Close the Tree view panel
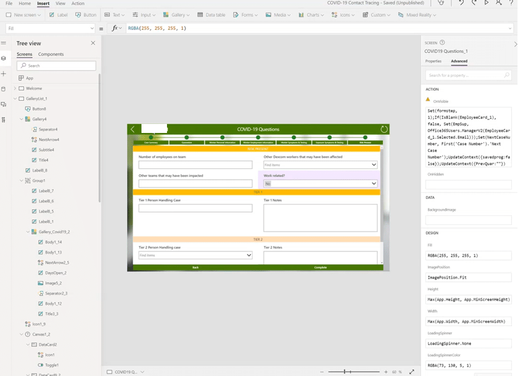518x376 pixels. [93, 43]
